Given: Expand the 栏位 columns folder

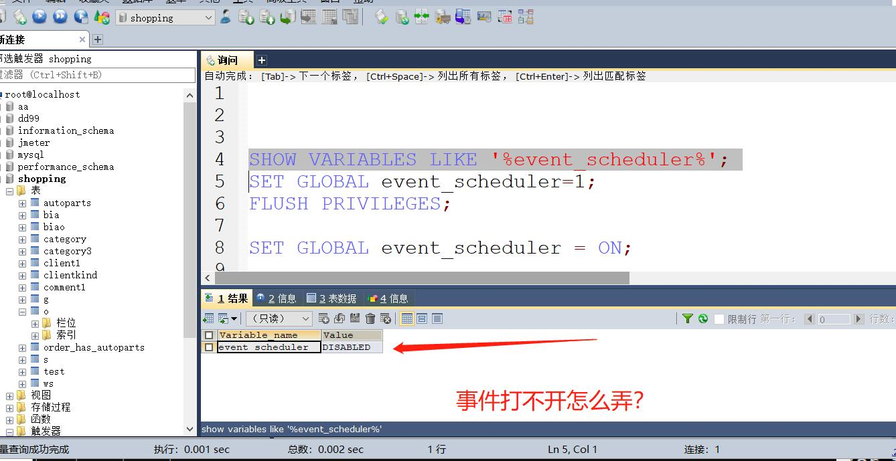Looking at the screenshot, I should 35,324.
